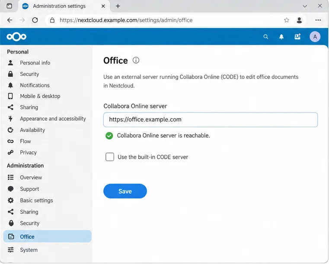This screenshot has width=329, height=264.
Task: Click the Overview list icon
Action: pos(10,177)
